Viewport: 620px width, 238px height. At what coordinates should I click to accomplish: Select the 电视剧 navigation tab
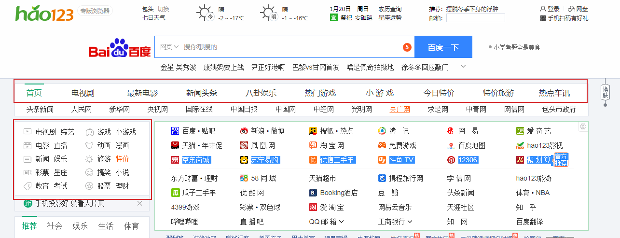83,93
